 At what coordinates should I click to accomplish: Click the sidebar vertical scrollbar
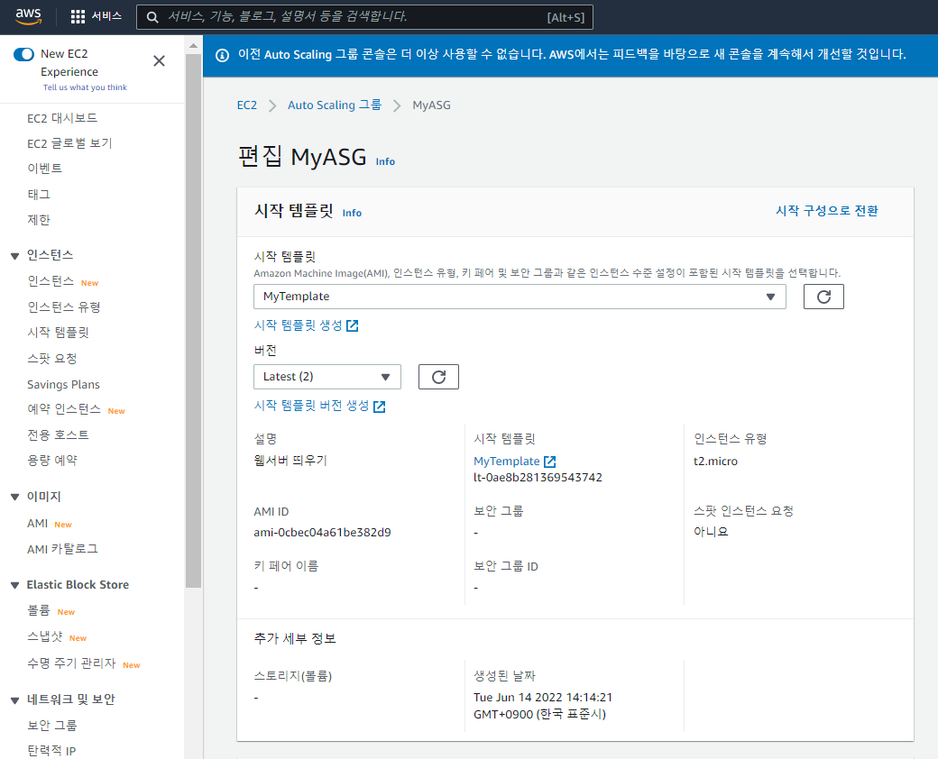[x=193, y=321]
